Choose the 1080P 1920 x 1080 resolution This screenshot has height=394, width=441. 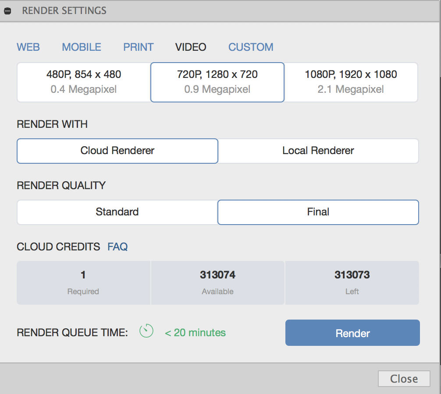click(351, 82)
